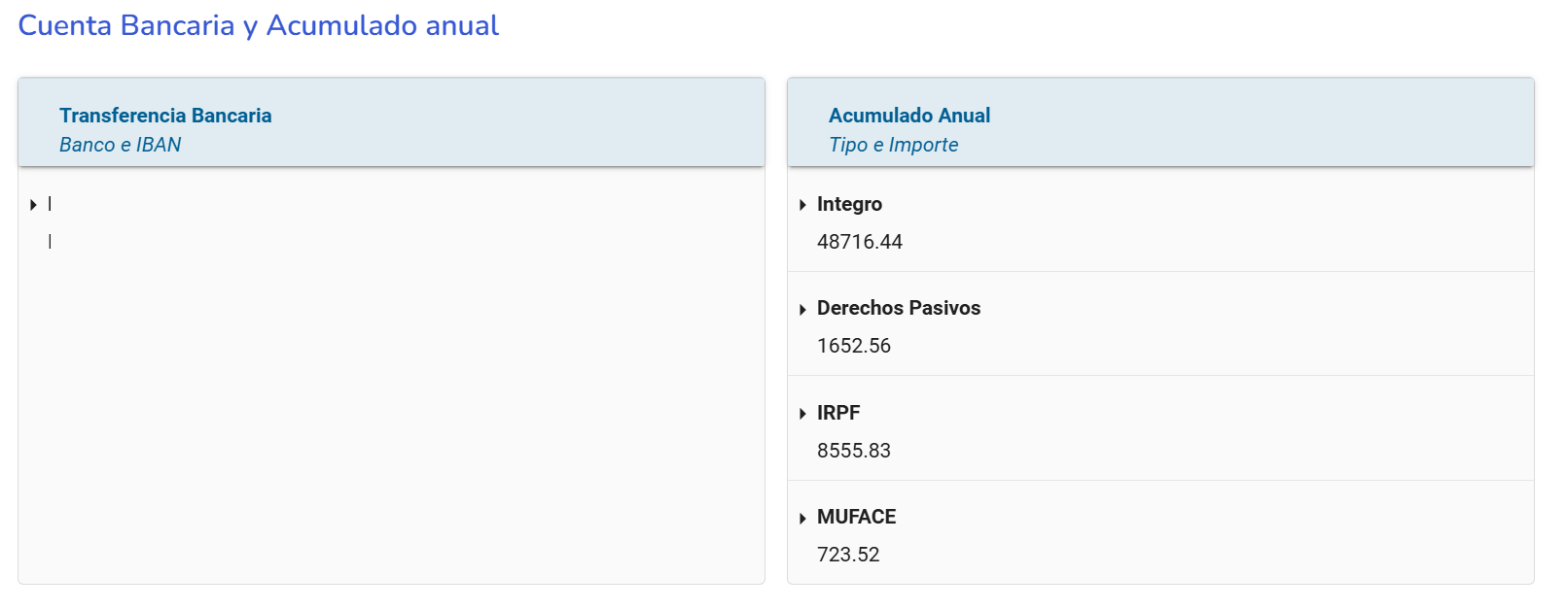Click the Integro label
This screenshot has width=1566, height=609.
click(849, 204)
